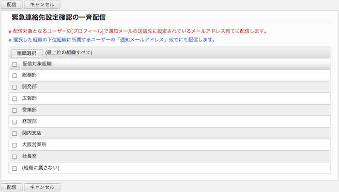This screenshot has width=339, height=192.
Task: Tick the 大阪営業所 checkbox
Action: [15, 145]
